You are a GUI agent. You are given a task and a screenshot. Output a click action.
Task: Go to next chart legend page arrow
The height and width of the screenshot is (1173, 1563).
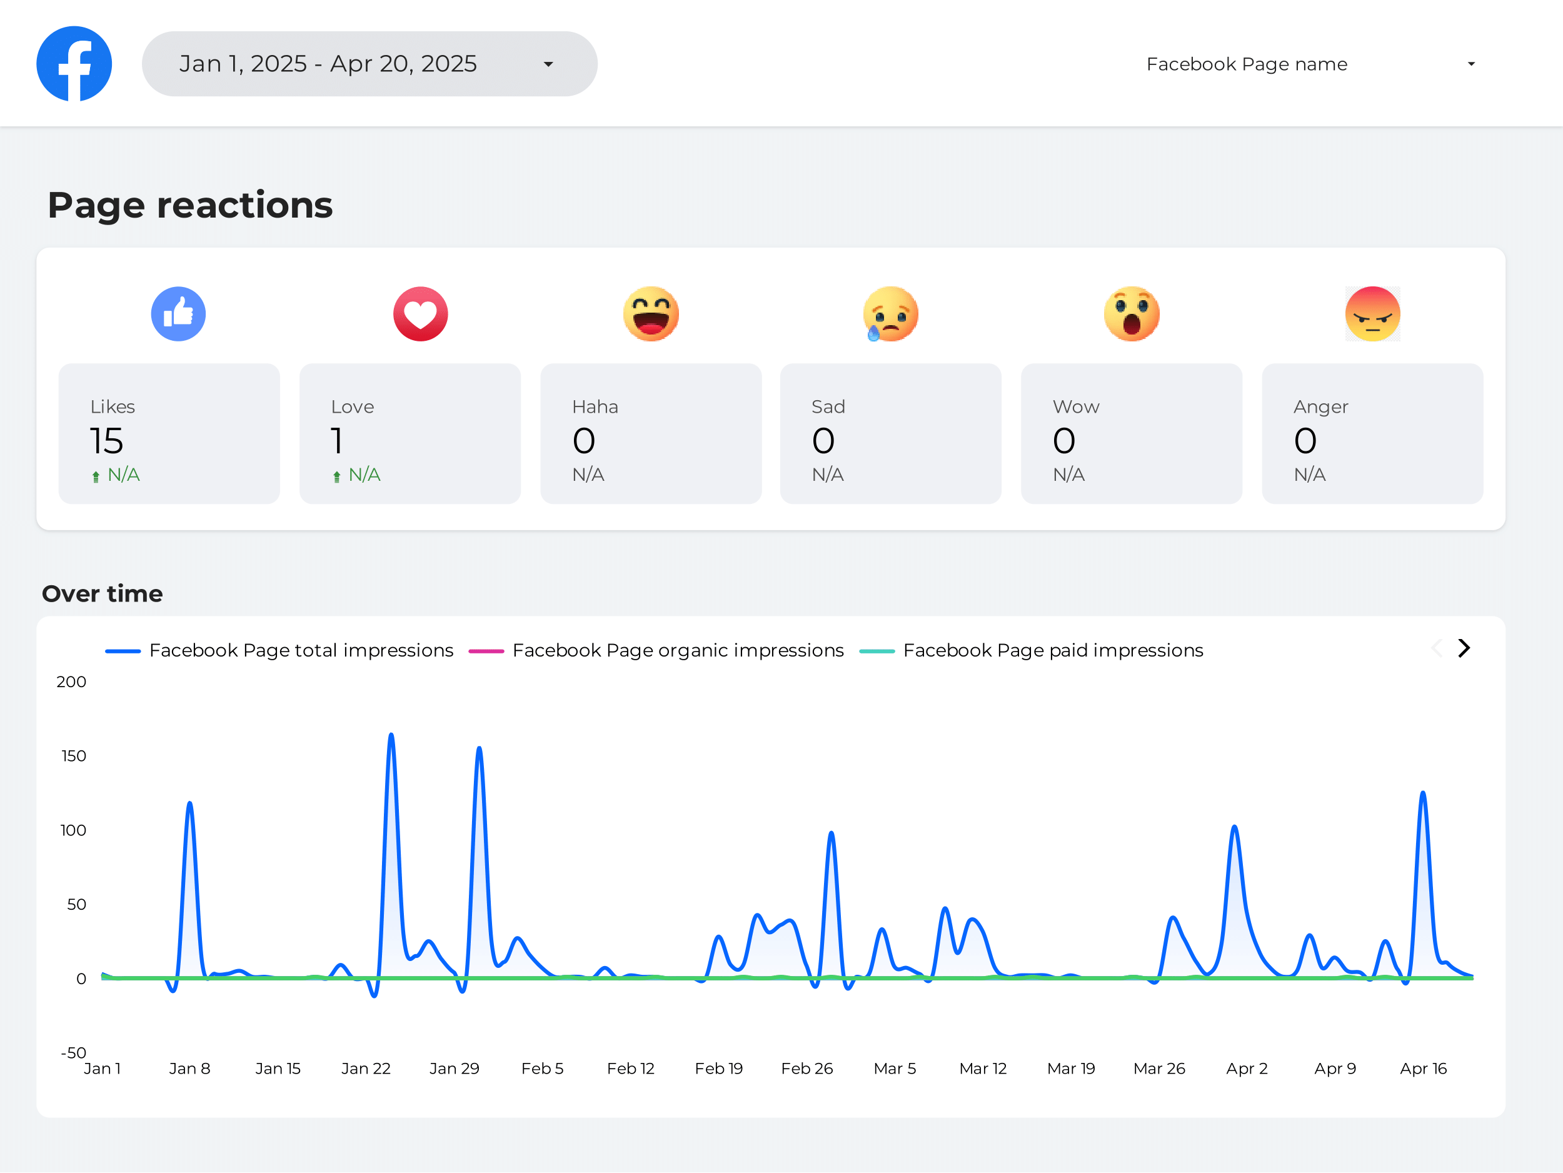tap(1464, 648)
